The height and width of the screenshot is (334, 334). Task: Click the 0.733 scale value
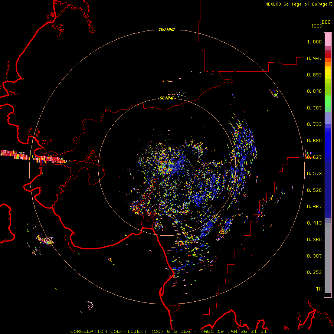click(314, 124)
